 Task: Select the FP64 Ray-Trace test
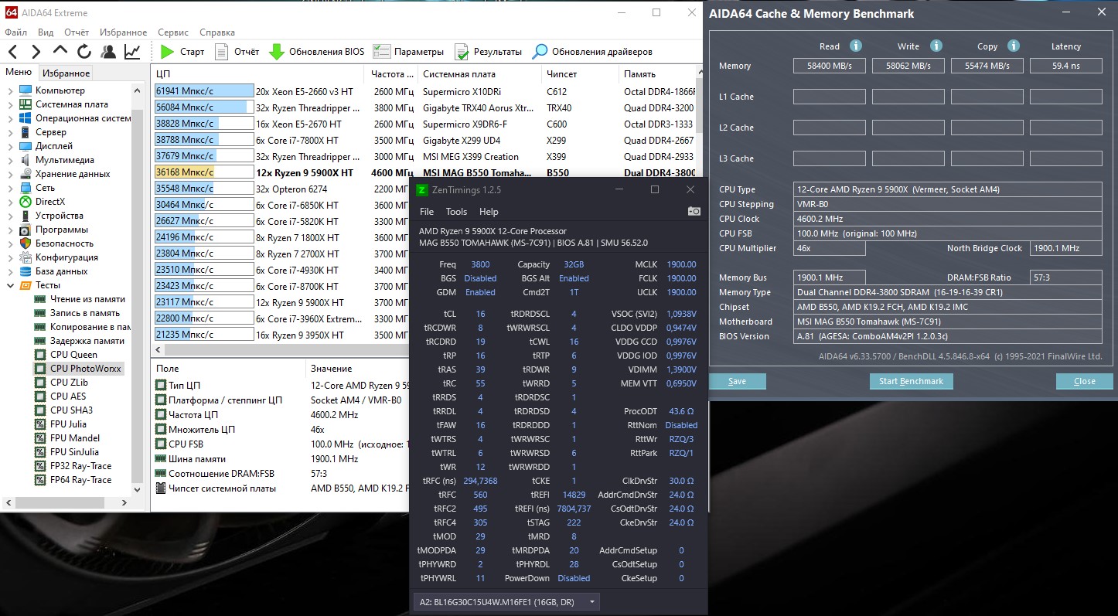(x=80, y=480)
